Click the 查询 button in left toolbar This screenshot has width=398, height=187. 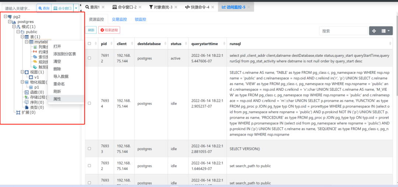pyautogui.click(x=44, y=8)
